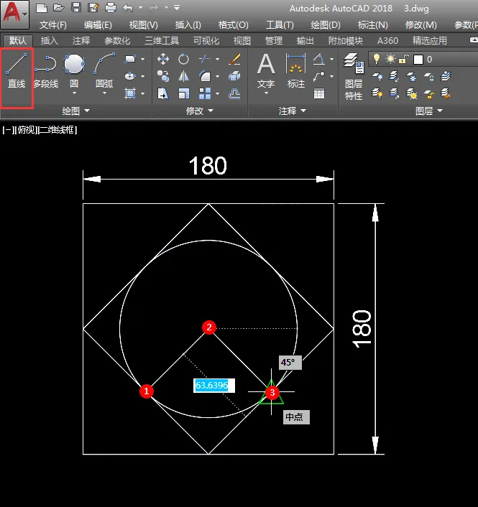Click the multileader tool icon
The width and height of the screenshot is (478, 507).
(319, 76)
